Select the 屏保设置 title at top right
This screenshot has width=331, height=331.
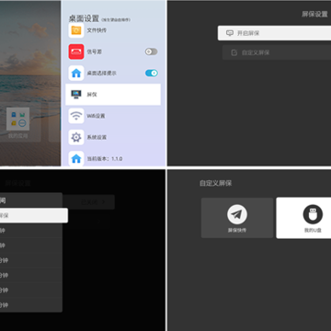tap(314, 15)
